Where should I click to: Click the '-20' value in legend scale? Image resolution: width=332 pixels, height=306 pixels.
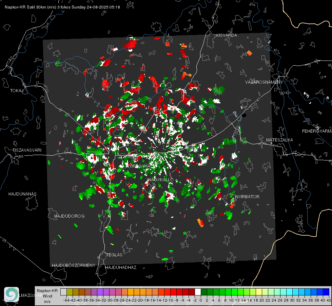tap(139, 300)
